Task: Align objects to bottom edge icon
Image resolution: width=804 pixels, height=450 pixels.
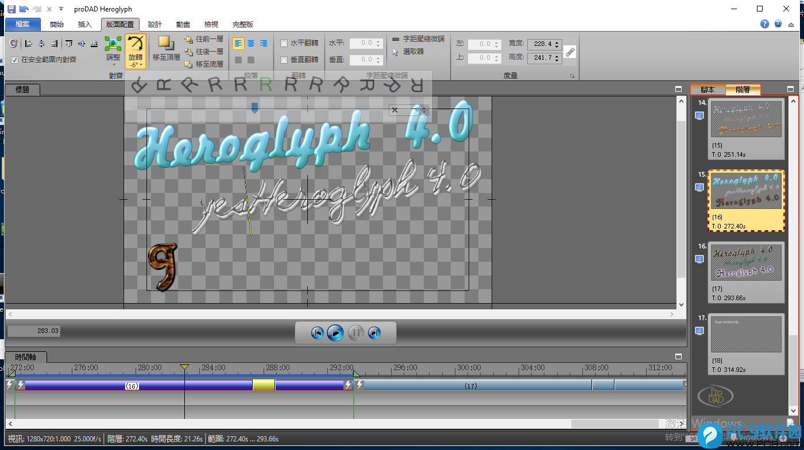Action: tap(94, 43)
